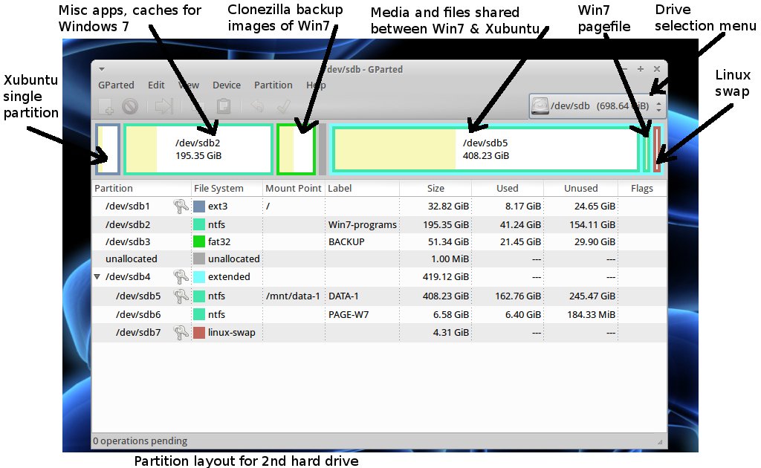Collapse the /dev/sdb4 extended partition tree
The image size is (761, 468).
(x=97, y=277)
